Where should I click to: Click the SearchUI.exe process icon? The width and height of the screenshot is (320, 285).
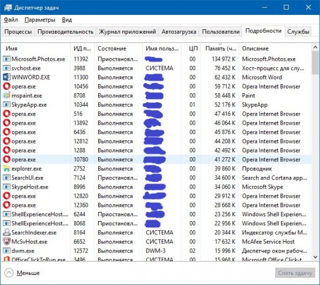tap(6, 178)
